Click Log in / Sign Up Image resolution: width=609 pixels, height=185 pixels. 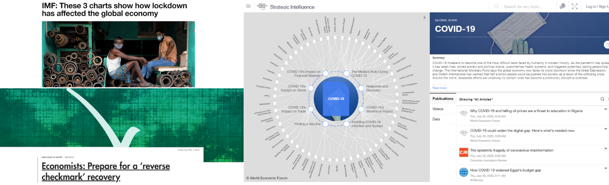click(597, 7)
